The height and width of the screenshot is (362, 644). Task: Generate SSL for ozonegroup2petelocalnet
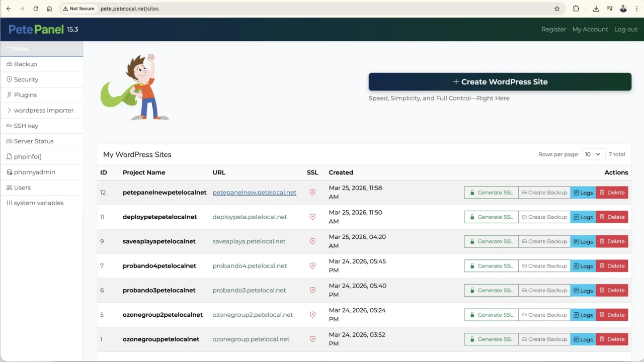click(491, 315)
